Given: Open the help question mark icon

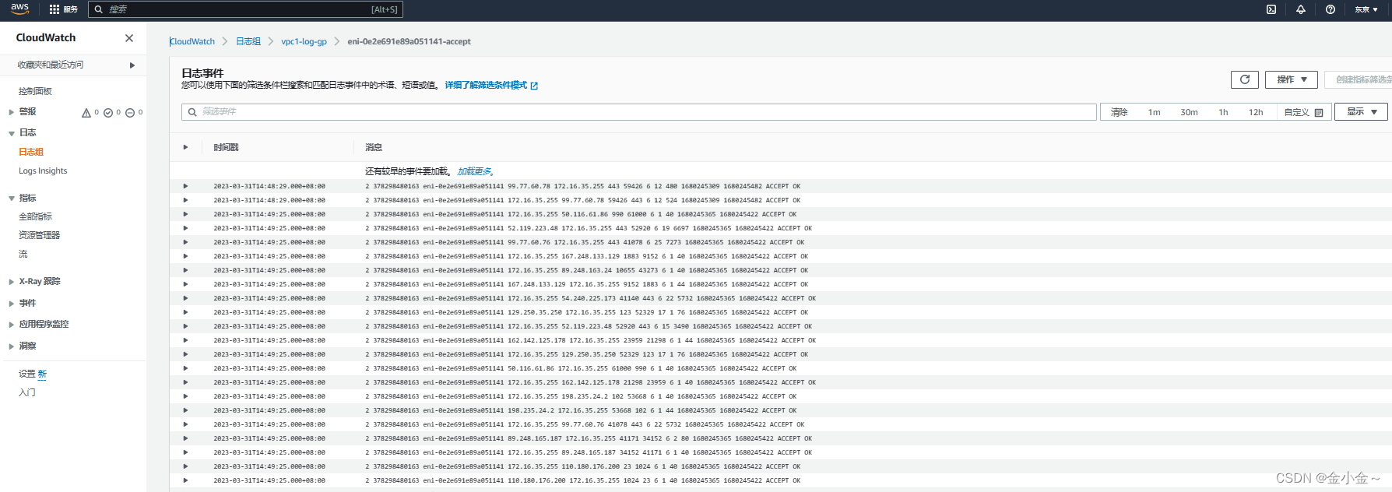Looking at the screenshot, I should 1330,9.
